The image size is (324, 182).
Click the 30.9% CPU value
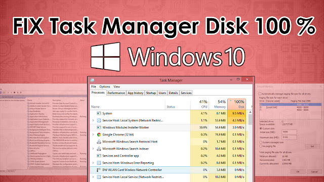pos(204,127)
